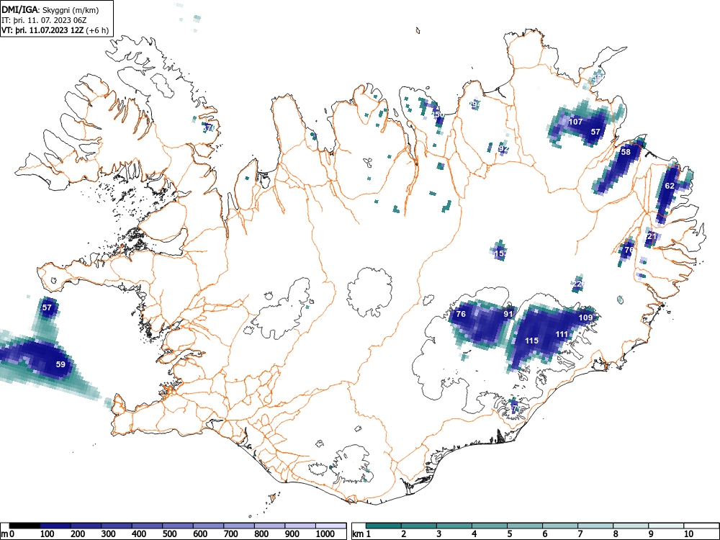
Task: Select the '115' visibility value
Action: 532,341
